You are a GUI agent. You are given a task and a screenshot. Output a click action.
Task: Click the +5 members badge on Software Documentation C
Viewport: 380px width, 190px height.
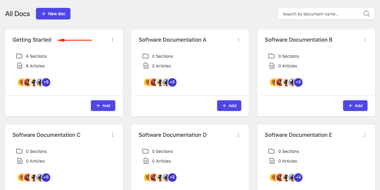[x=46, y=177]
